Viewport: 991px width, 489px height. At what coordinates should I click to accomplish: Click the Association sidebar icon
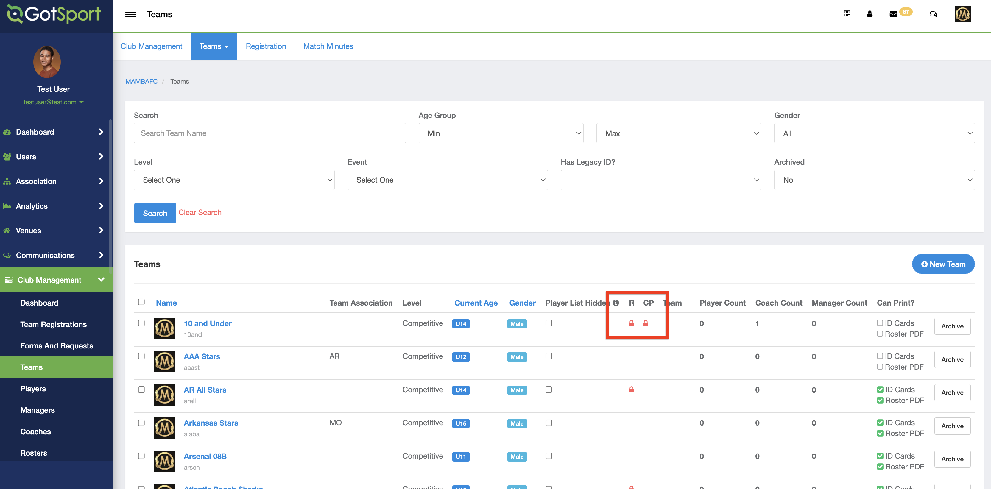point(7,181)
